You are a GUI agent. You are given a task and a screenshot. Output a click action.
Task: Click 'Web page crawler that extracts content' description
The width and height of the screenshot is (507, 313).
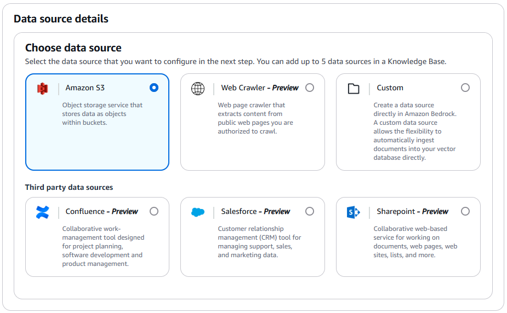tap(255, 118)
